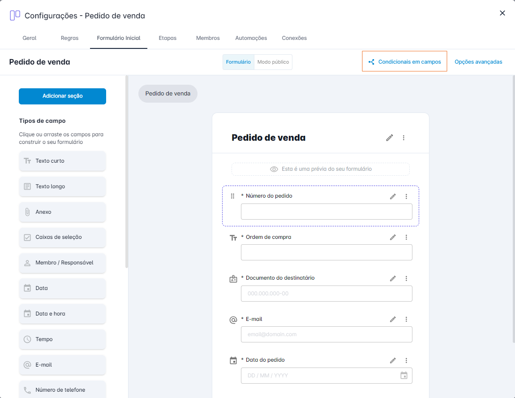Click pencil icon for Ordem de compra
Image resolution: width=515 pixels, height=398 pixels.
pyautogui.click(x=393, y=237)
